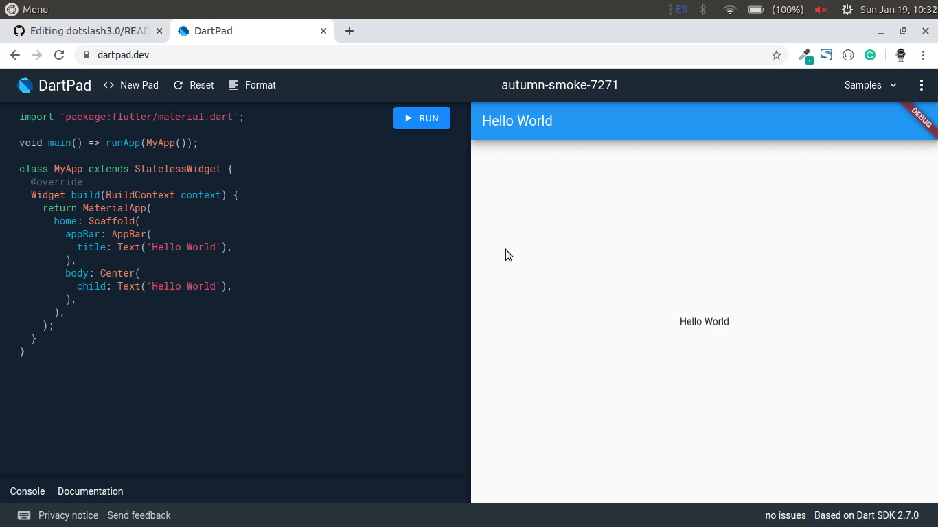938x527 pixels.
Task: Open the Samples dropdown
Action: pos(870,85)
